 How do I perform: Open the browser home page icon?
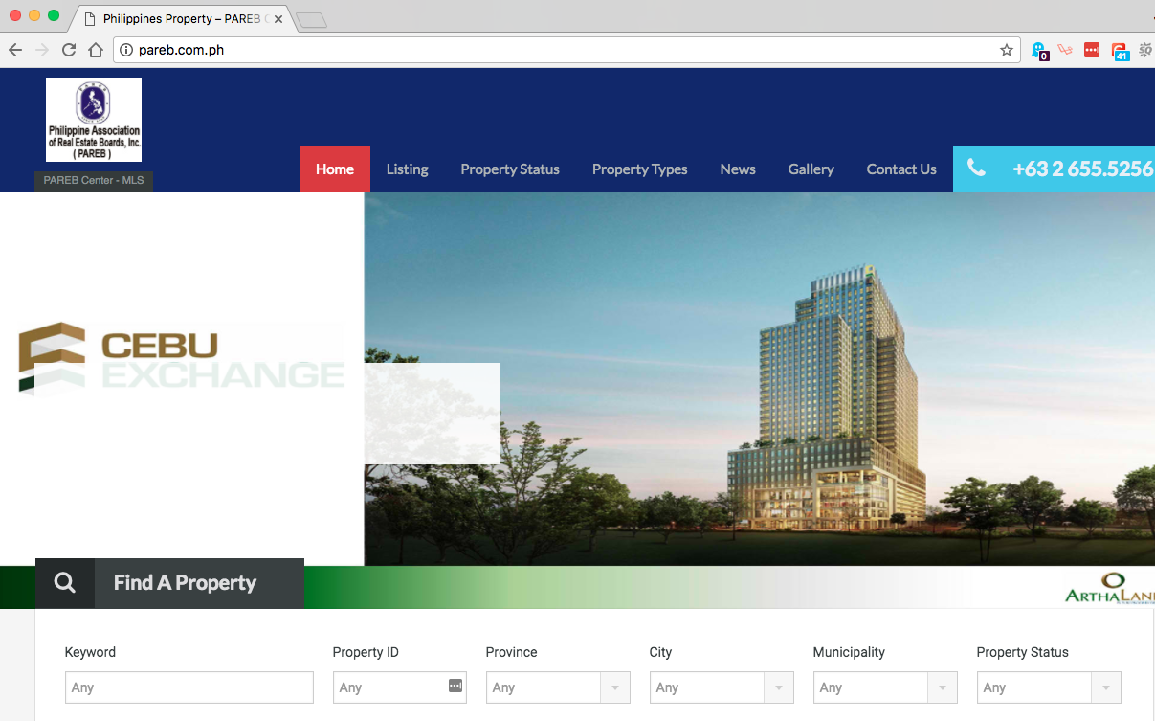click(x=96, y=50)
